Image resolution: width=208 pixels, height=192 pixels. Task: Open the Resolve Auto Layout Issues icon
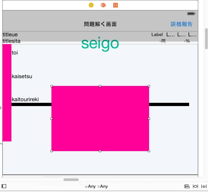point(204,186)
